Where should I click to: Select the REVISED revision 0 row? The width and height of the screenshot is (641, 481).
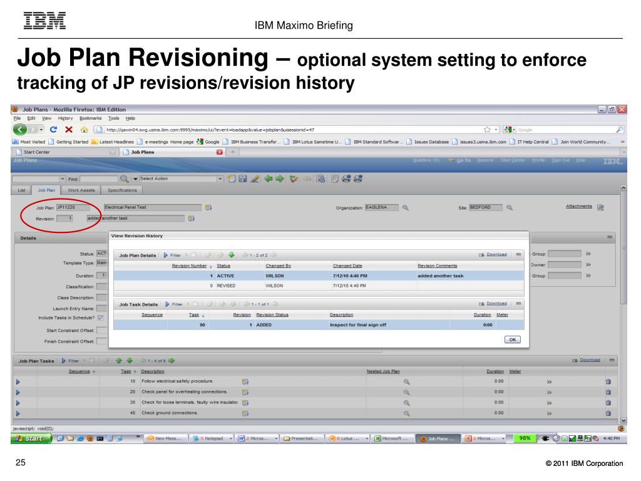319,286
